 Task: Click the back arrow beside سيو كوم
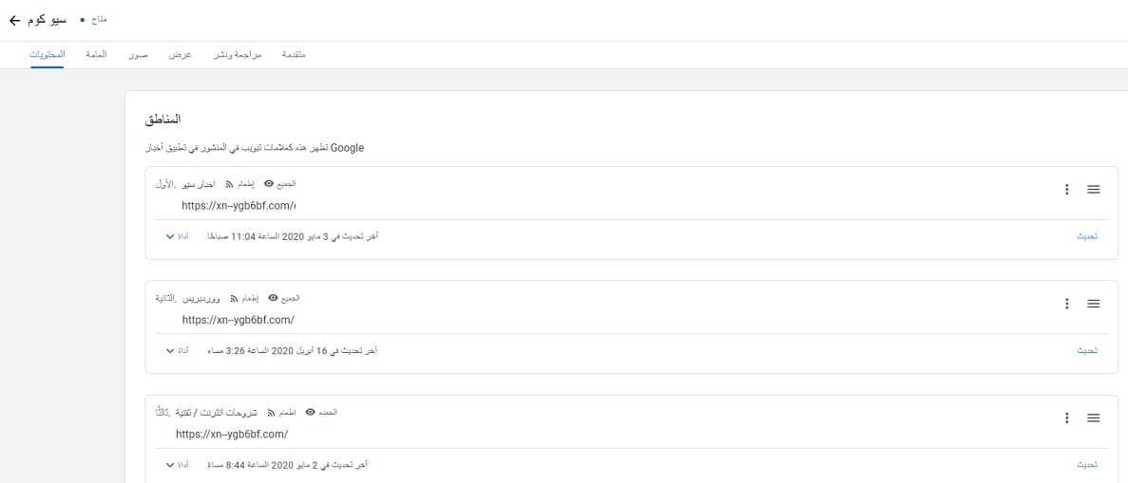pos(14,20)
